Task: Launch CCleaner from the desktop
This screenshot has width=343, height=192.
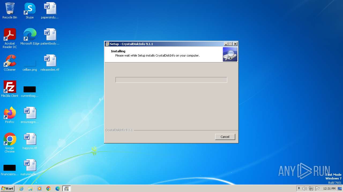Action: [10, 63]
